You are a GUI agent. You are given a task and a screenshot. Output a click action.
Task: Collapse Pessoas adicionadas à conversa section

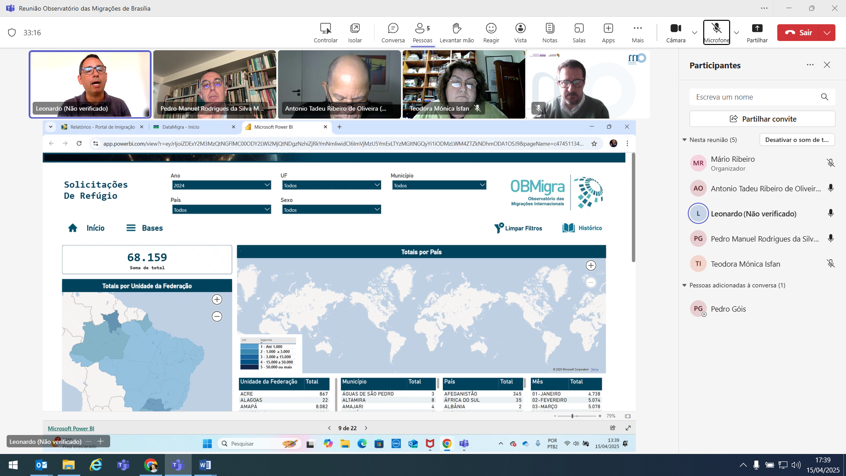pos(685,285)
